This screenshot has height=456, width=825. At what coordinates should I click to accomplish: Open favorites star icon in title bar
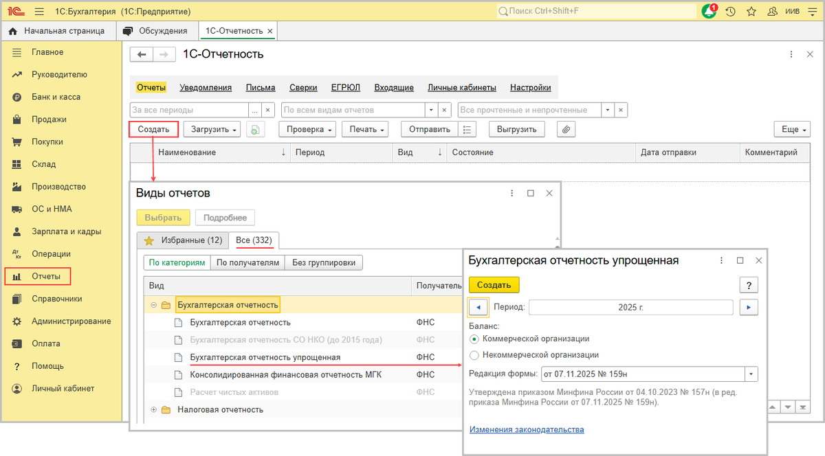pyautogui.click(x=751, y=12)
